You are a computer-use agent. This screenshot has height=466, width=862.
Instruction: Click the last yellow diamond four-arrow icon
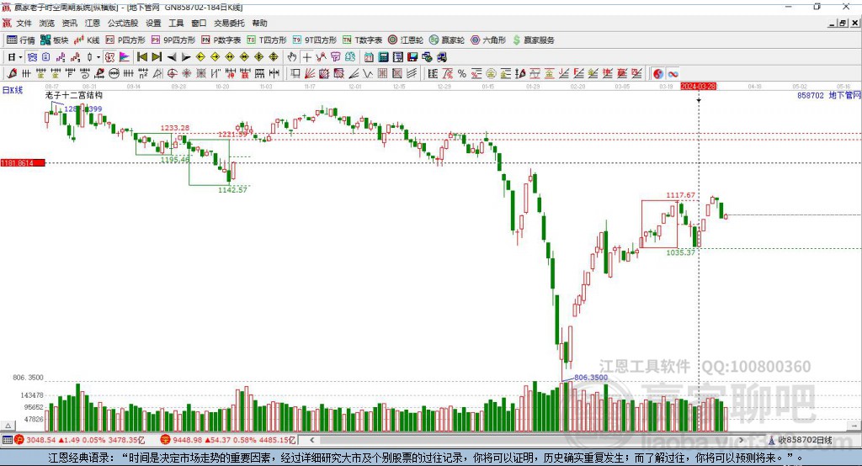[x=274, y=57]
